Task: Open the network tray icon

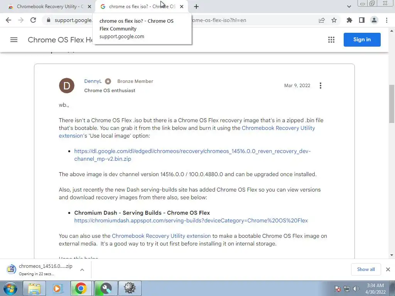Action: 347,289
